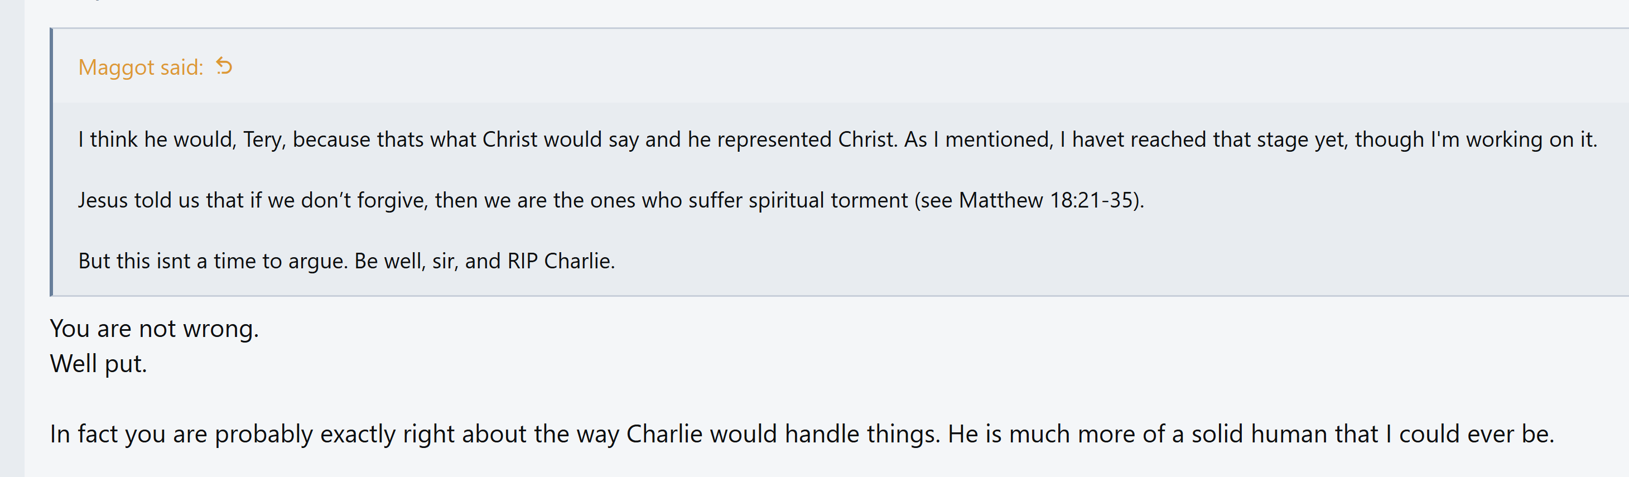Click the reply line 'Well put.'

pyautogui.click(x=99, y=364)
